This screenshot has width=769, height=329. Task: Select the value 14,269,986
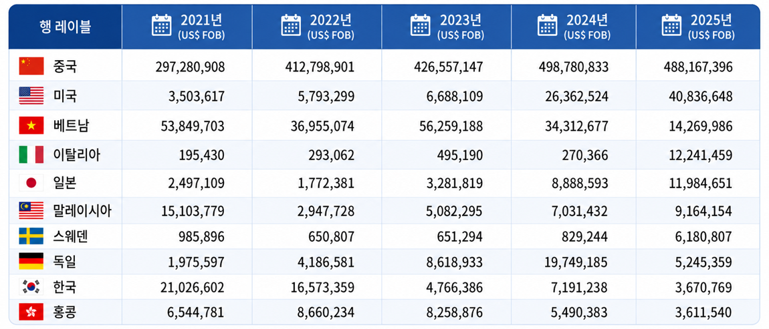coord(701,127)
